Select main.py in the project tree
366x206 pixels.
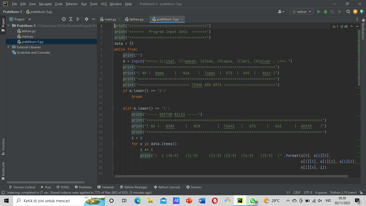pos(28,36)
